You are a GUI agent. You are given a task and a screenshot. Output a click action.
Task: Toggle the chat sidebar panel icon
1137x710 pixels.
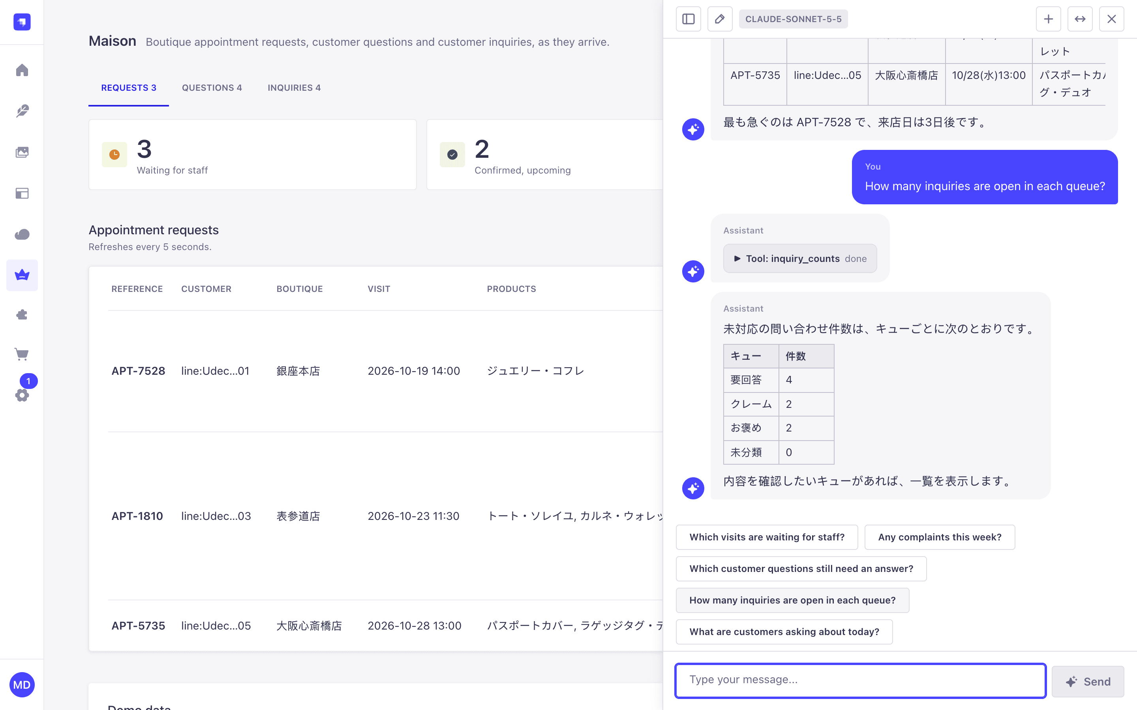tap(688, 19)
